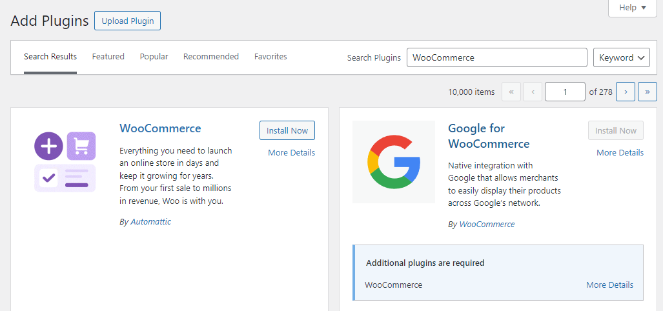663x311 pixels.
Task: Open the Featured plugins tab
Action: tap(108, 57)
